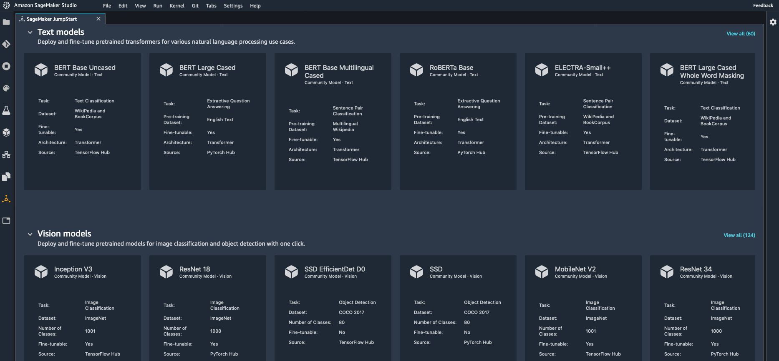Image resolution: width=779 pixels, height=361 pixels.
Task: Open the BERT Base Uncased model card
Action: click(83, 122)
